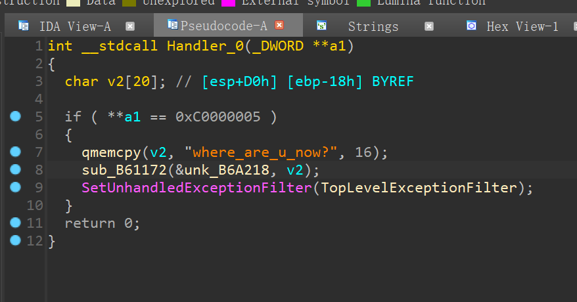The image size is (577, 302).
Task: Select the Pseudocode-A tab label
Action: tap(223, 26)
